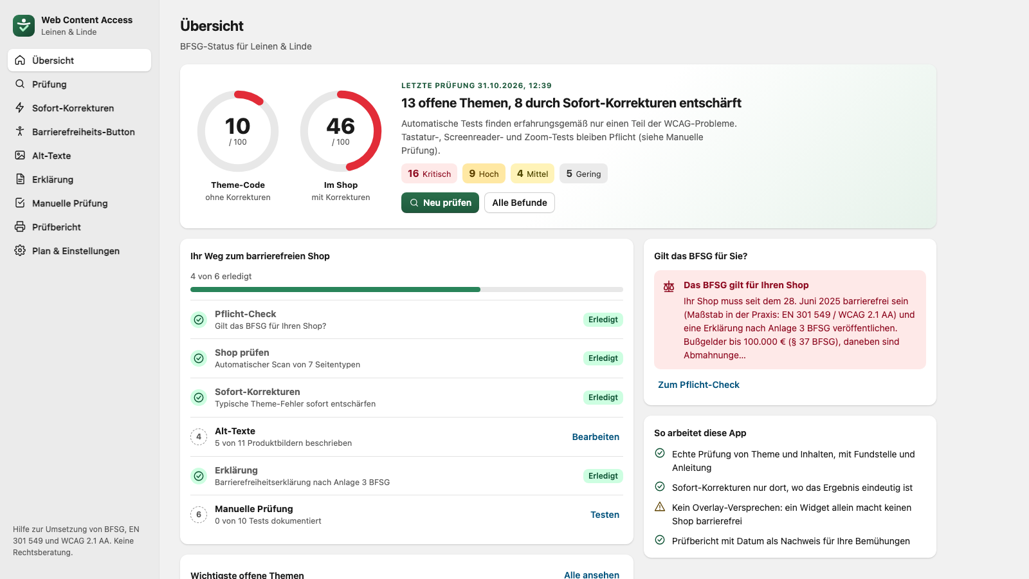The image size is (1029, 579).
Task: Click the 5 Gering severity badge
Action: tap(583, 174)
